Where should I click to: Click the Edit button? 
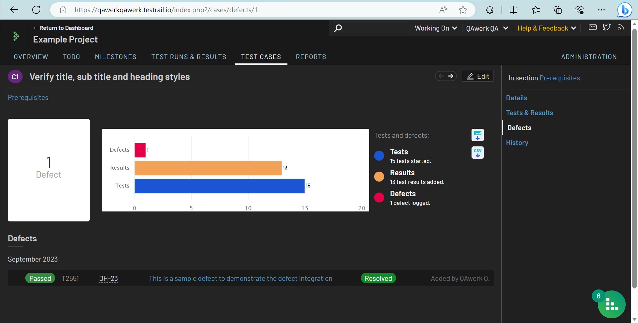[478, 76]
